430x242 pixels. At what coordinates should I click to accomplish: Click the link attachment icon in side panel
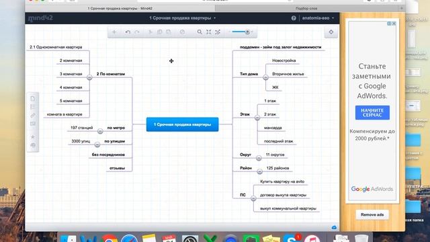pyautogui.click(x=33, y=115)
